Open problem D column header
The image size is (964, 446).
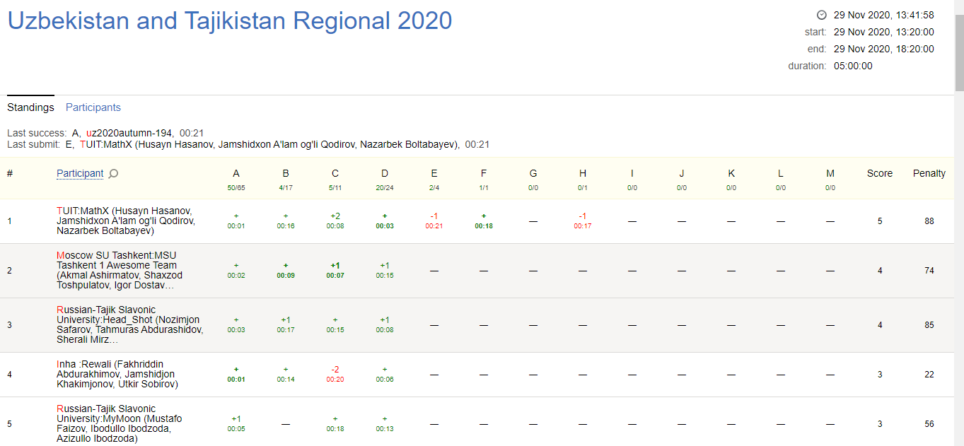[385, 173]
